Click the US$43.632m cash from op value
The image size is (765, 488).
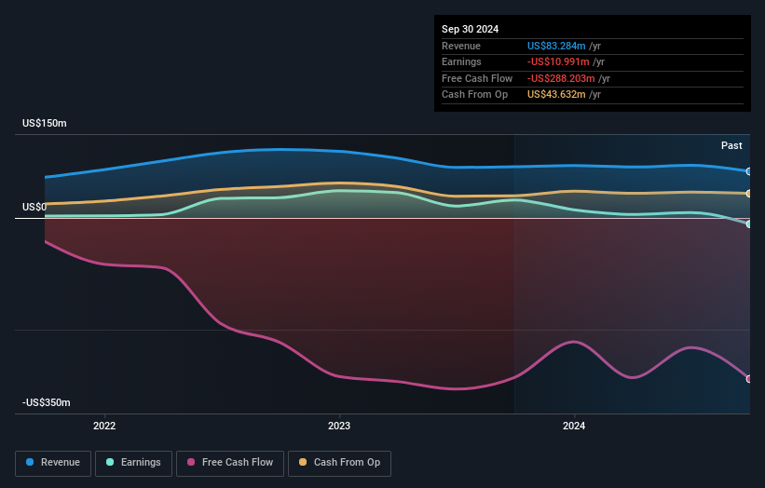pos(556,95)
